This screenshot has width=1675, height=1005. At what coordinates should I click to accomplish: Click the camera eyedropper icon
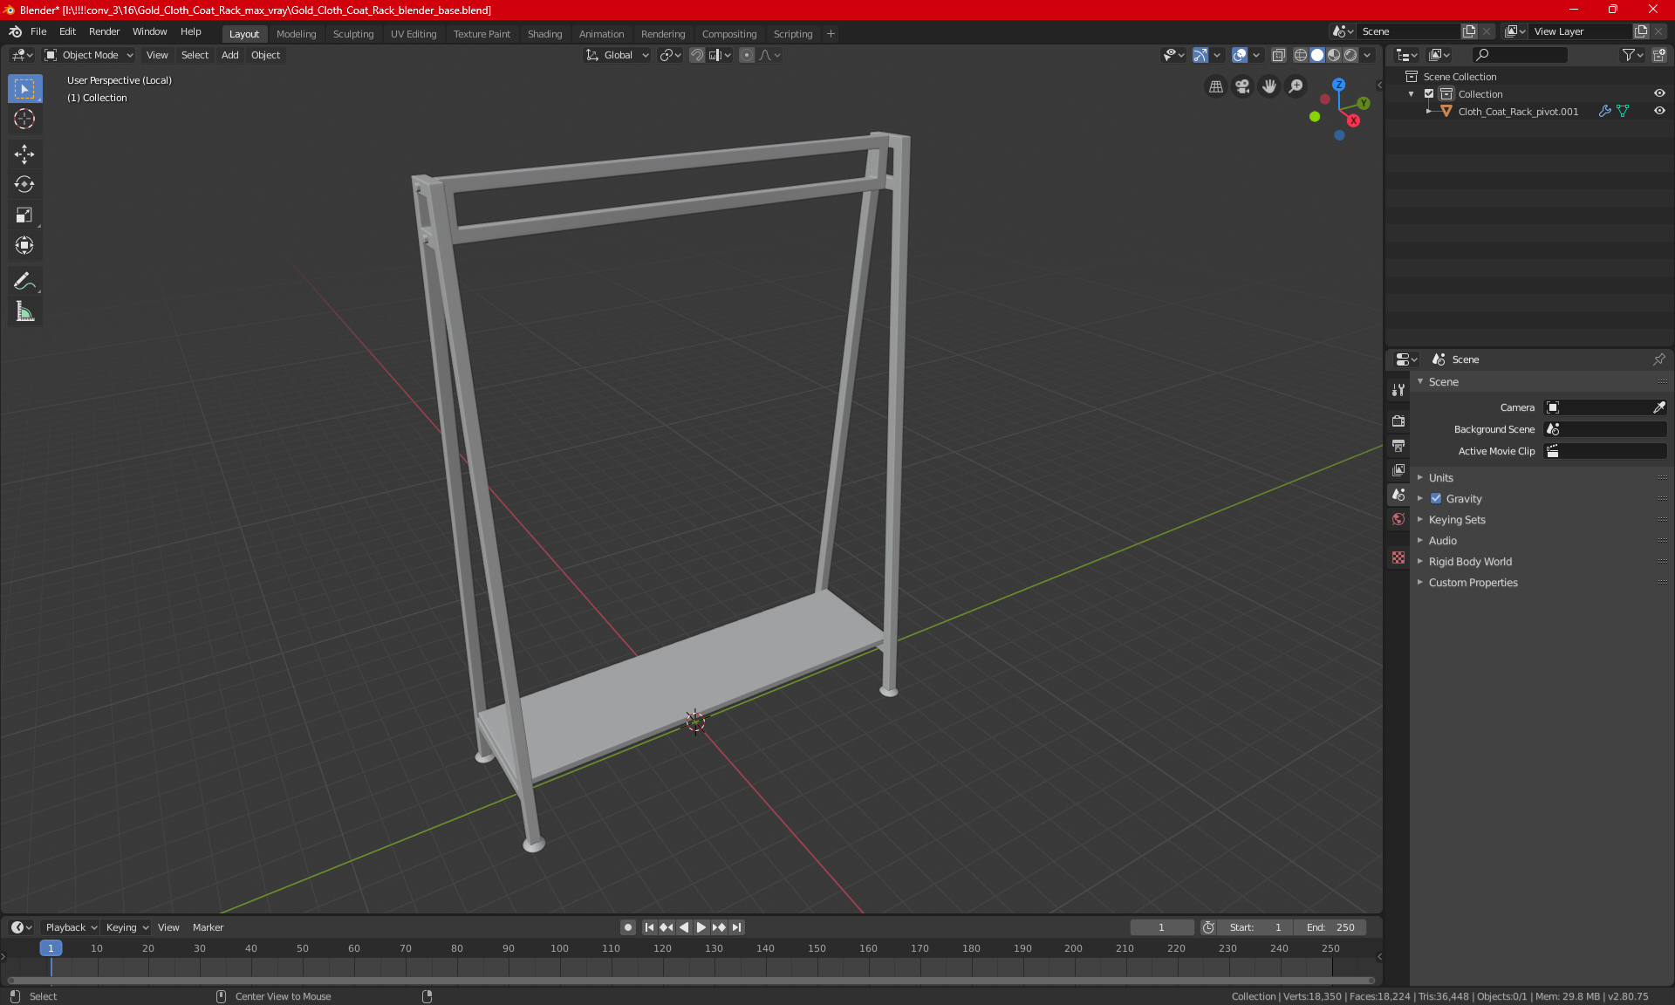tap(1658, 407)
